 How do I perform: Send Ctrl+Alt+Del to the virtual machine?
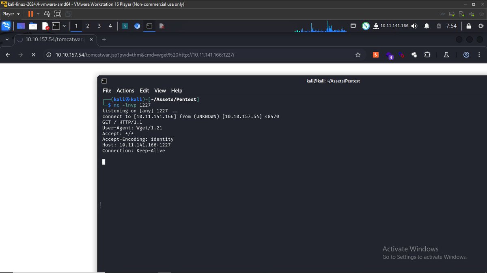(47, 14)
